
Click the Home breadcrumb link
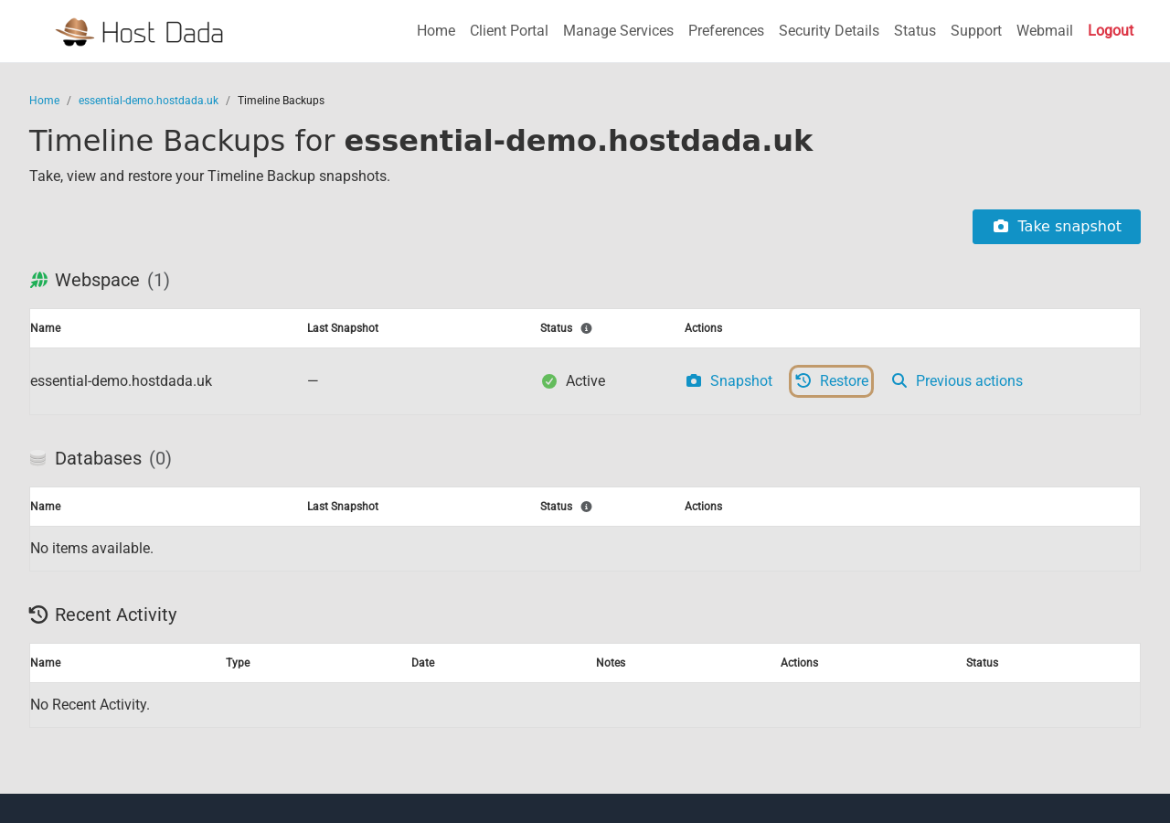[x=44, y=101]
